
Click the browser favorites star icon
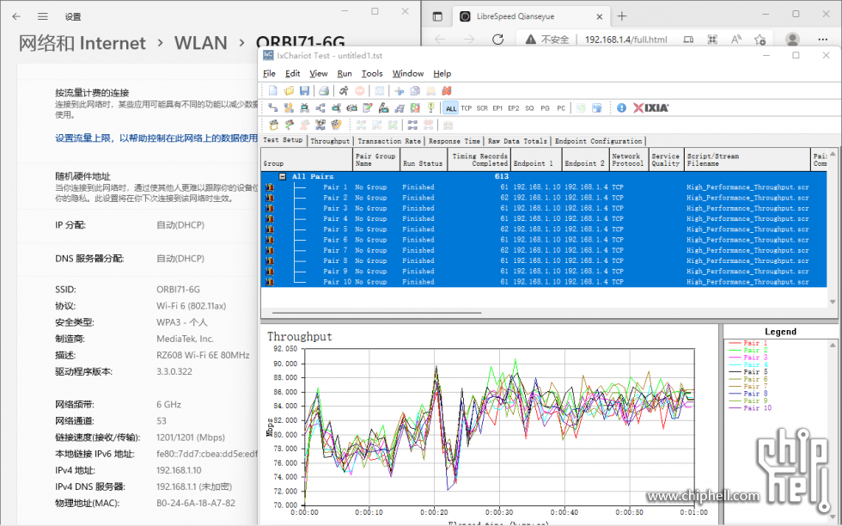pos(760,40)
